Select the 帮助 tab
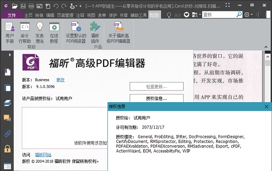272x171 pixels. pos(155,15)
